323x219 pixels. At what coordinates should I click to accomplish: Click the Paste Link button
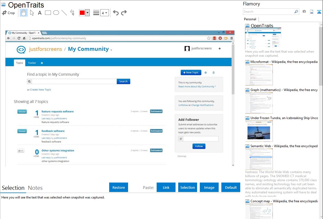pyautogui.click(x=166, y=187)
